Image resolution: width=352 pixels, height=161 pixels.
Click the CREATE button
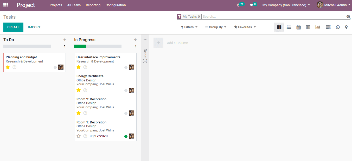click(13, 27)
